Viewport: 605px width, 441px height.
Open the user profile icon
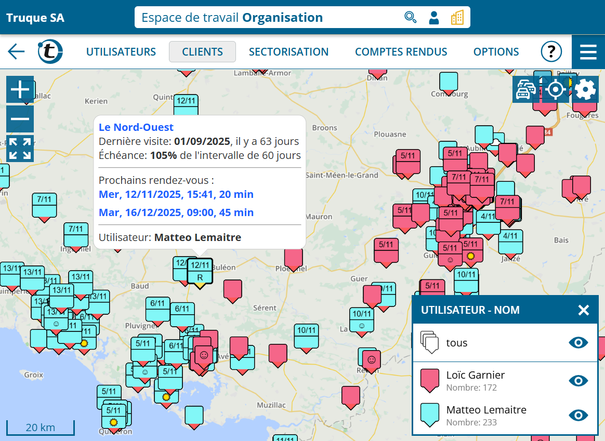(433, 17)
